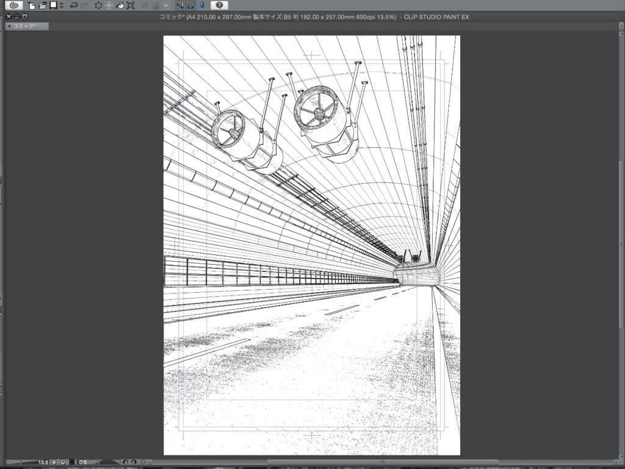Rotate canvas right icon

(134, 462)
